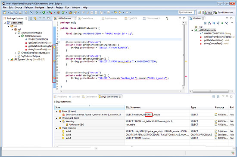Switch to the Worksheet 3 editor tab
The width and height of the screenshot is (237, 157).
(x=151, y=18)
